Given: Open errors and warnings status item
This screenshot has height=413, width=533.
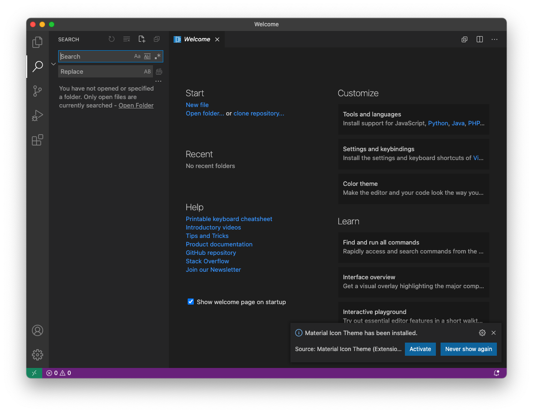Looking at the screenshot, I should coord(59,373).
